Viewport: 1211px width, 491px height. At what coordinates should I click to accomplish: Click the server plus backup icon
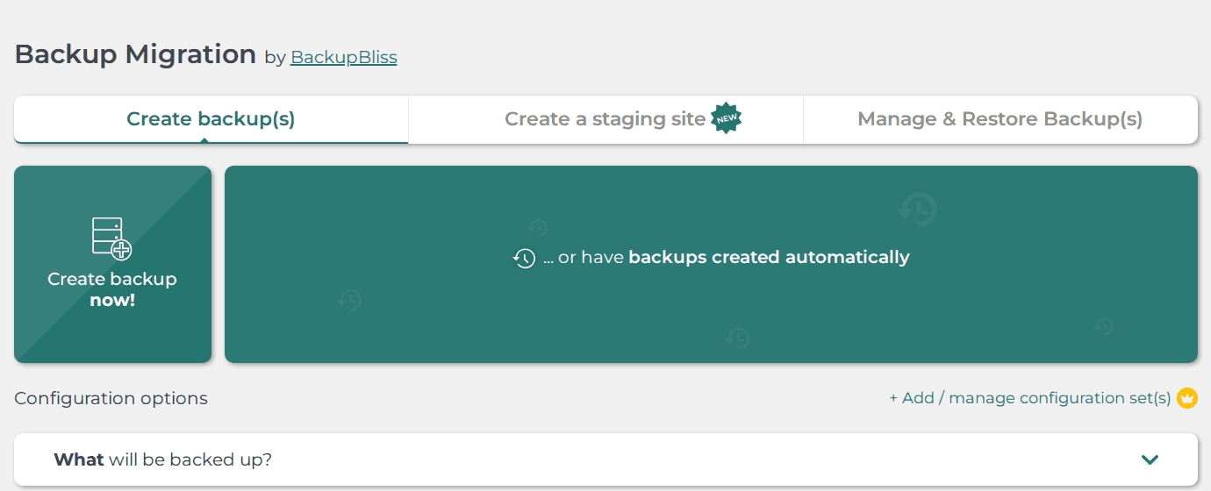112,238
